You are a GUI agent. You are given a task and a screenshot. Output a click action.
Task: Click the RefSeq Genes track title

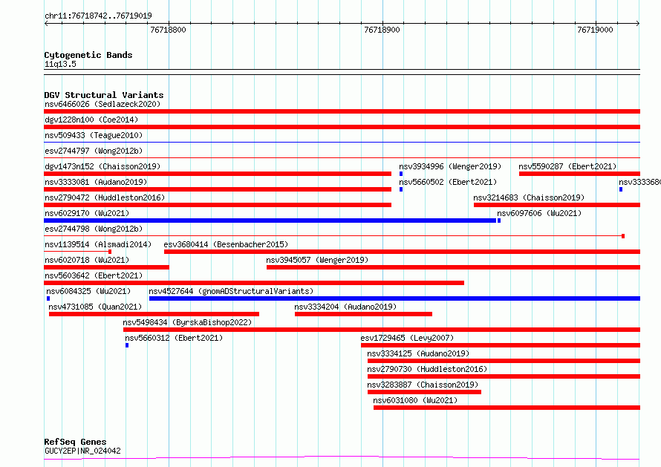[x=75, y=442]
